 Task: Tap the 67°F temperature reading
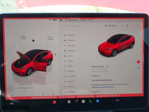91,20
